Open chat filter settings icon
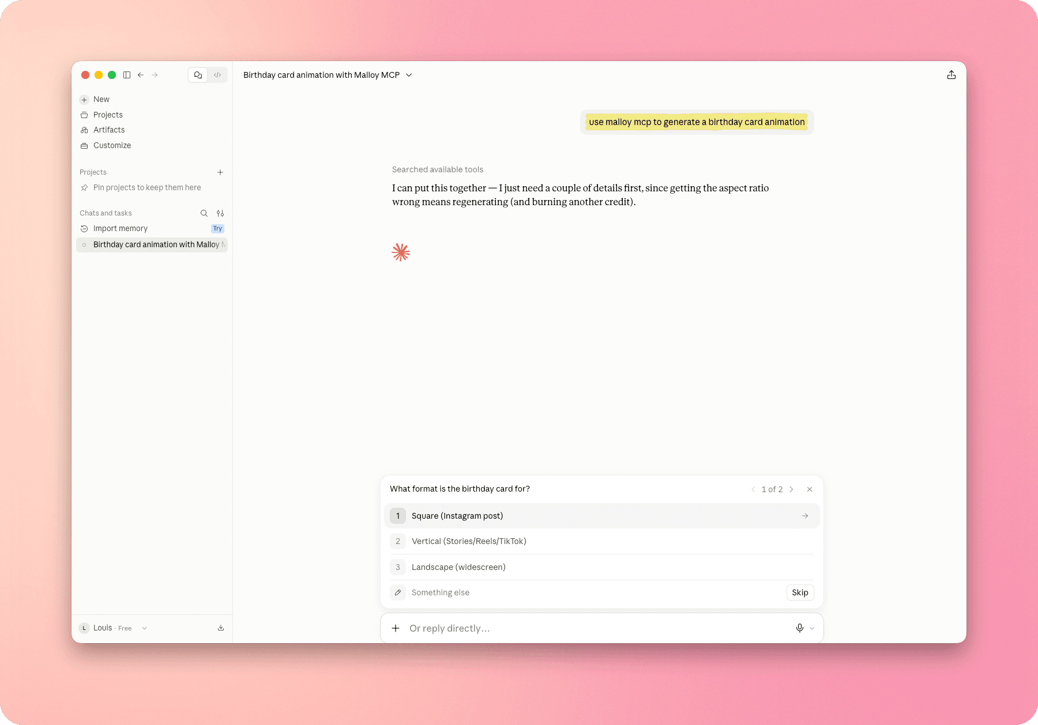 point(220,213)
